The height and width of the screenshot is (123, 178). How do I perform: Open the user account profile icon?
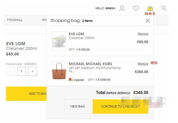(122, 8)
